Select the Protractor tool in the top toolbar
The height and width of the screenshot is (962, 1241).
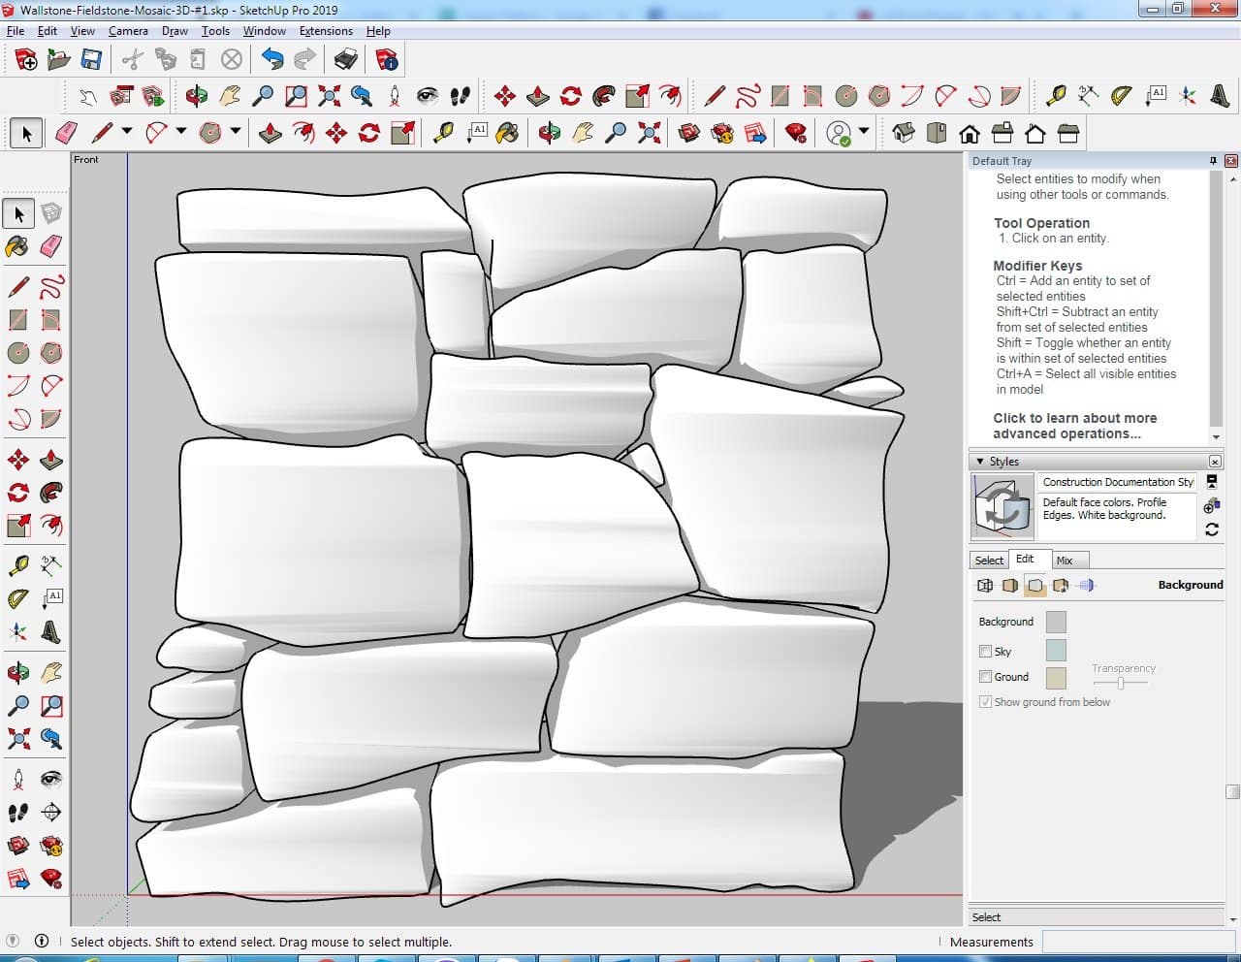[1122, 95]
